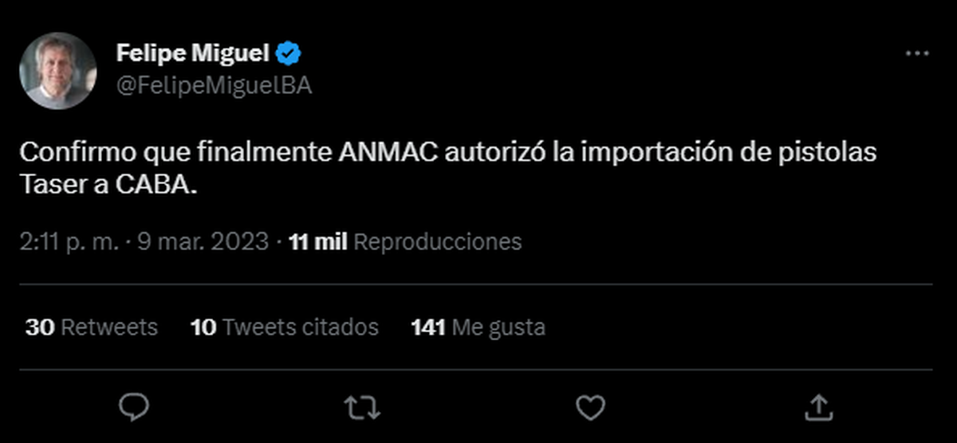Show the list of 30 Retweets
This screenshot has width=957, height=443.
pos(91,327)
